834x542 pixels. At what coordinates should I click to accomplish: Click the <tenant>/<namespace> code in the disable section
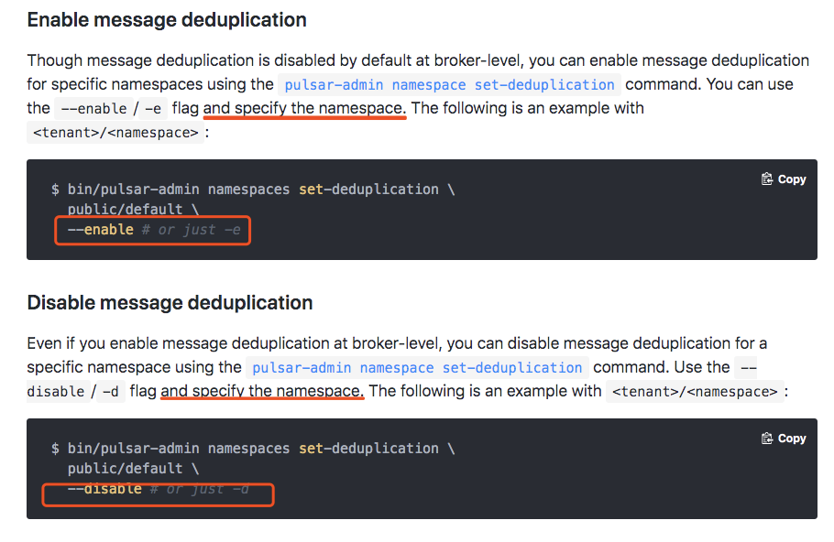click(695, 392)
